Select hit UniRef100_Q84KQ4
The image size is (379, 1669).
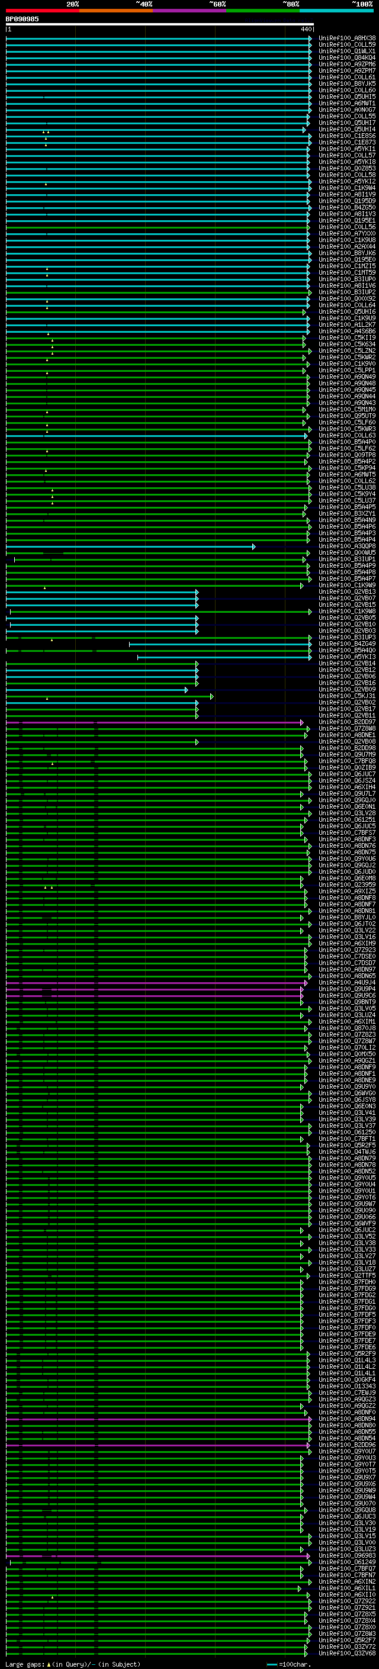(347, 57)
